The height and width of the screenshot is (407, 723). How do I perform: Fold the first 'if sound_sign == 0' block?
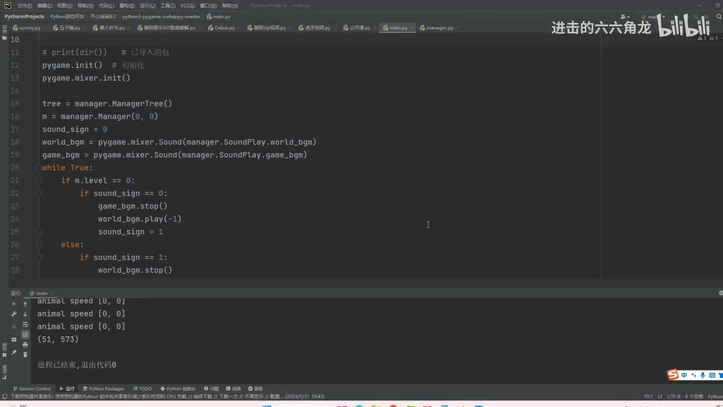(40, 193)
